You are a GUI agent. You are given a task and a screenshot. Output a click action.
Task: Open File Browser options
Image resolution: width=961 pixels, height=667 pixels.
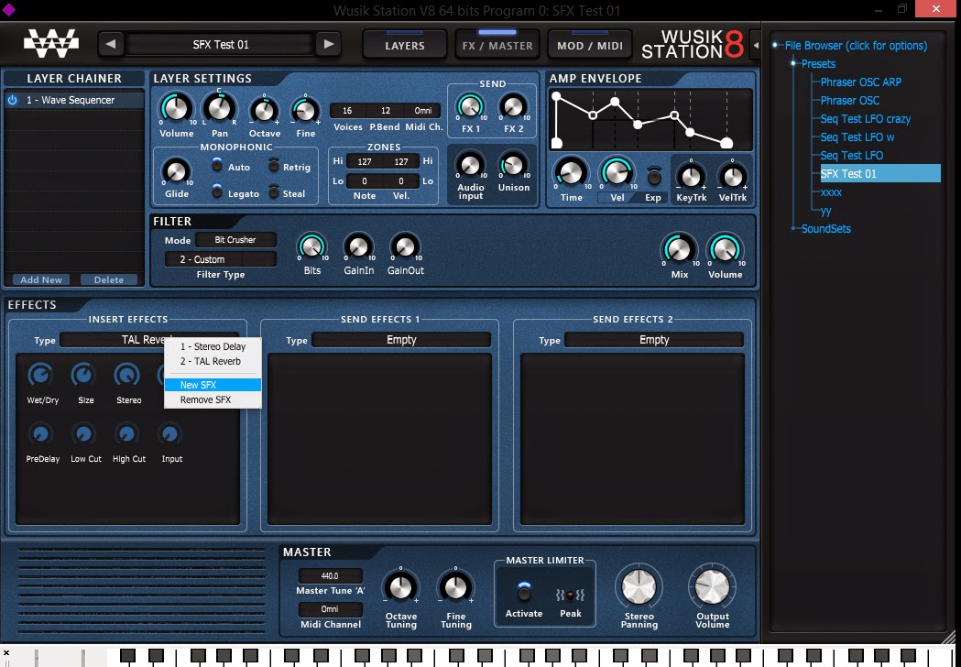pyautogui.click(x=856, y=46)
